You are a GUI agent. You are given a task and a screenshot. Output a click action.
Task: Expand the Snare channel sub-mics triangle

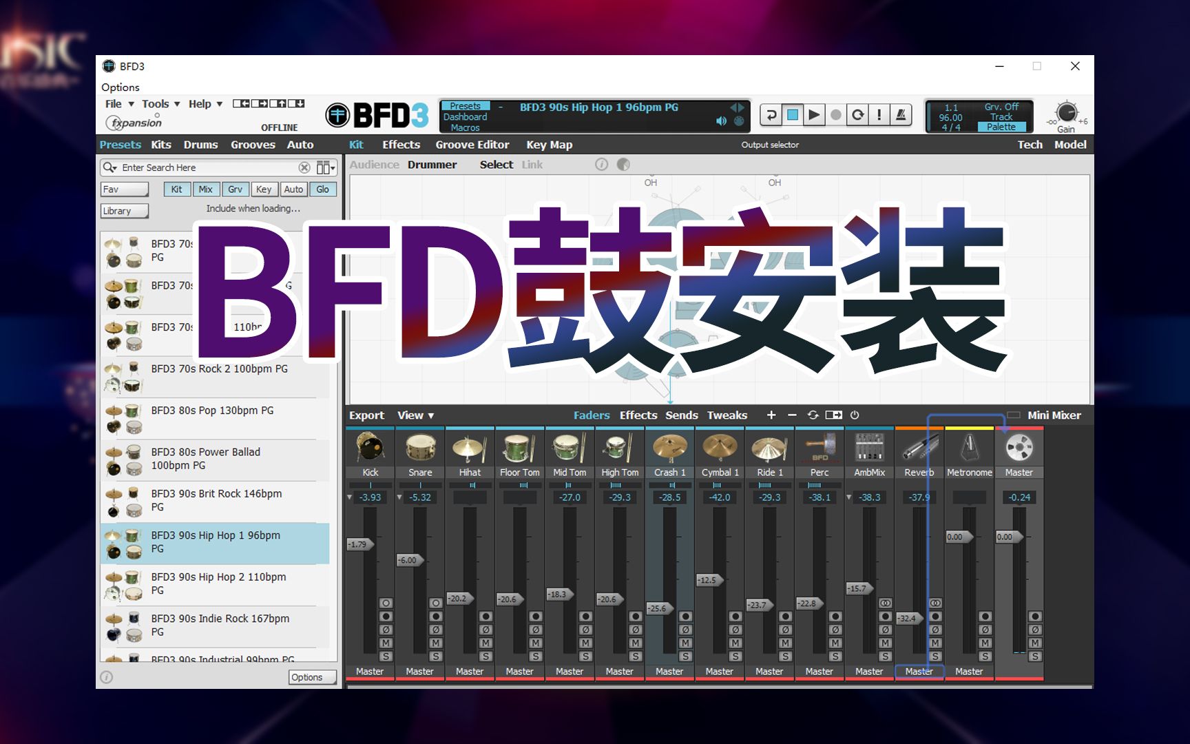point(400,497)
